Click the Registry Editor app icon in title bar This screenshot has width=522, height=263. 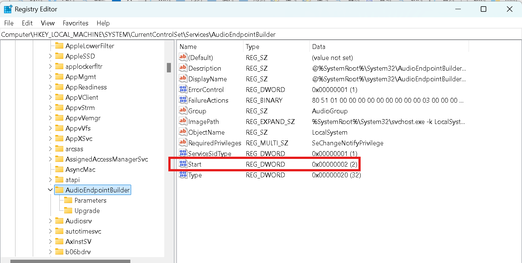(8, 9)
